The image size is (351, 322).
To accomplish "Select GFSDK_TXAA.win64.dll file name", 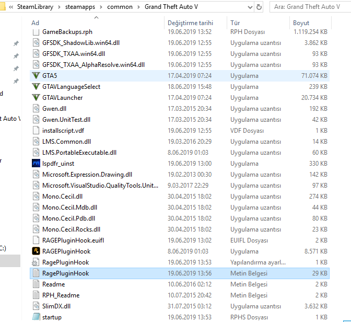I will pos(74,54).
